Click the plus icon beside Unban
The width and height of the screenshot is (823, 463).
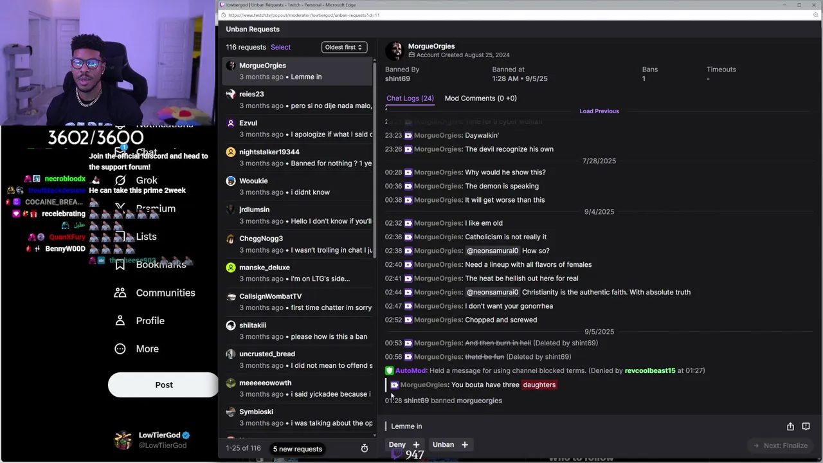click(x=464, y=444)
